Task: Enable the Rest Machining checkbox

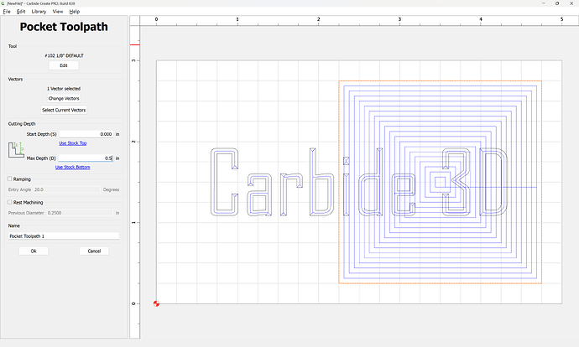Action: 10,202
